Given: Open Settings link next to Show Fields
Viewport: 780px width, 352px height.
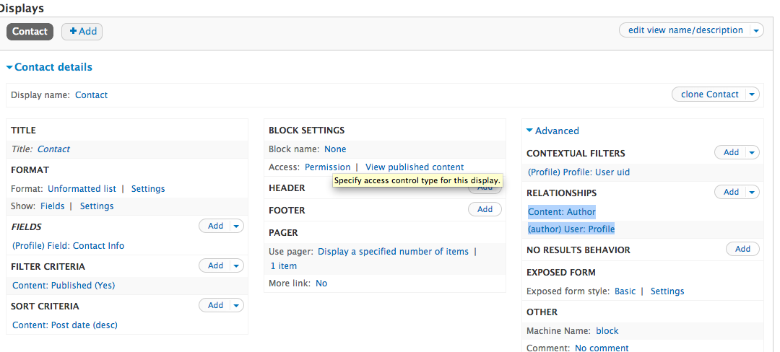Looking at the screenshot, I should [97, 206].
